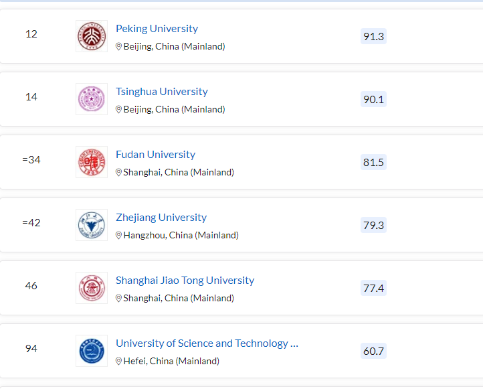Click location pin icon under Peking University
This screenshot has width=483, height=389.
pos(119,47)
